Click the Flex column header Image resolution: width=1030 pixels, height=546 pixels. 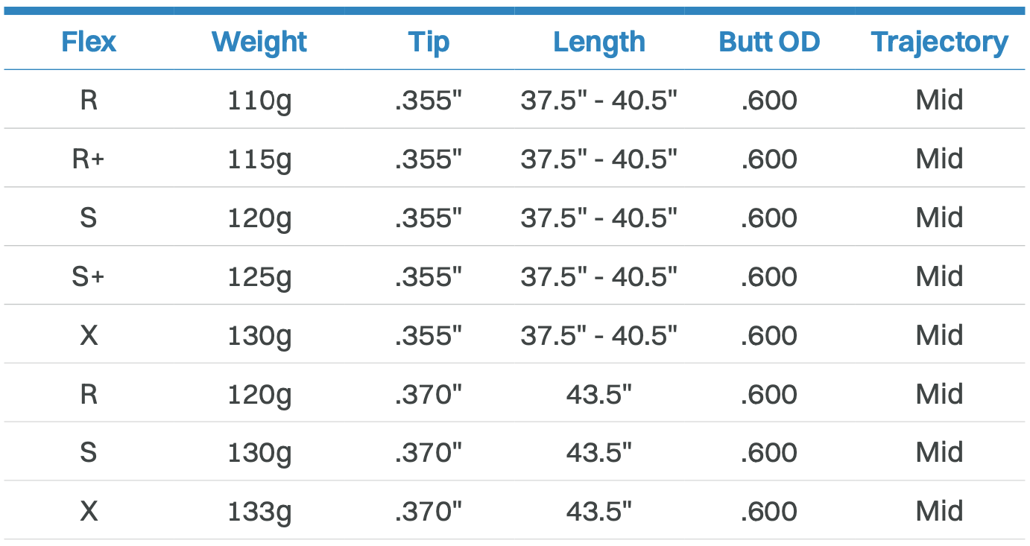tap(89, 42)
